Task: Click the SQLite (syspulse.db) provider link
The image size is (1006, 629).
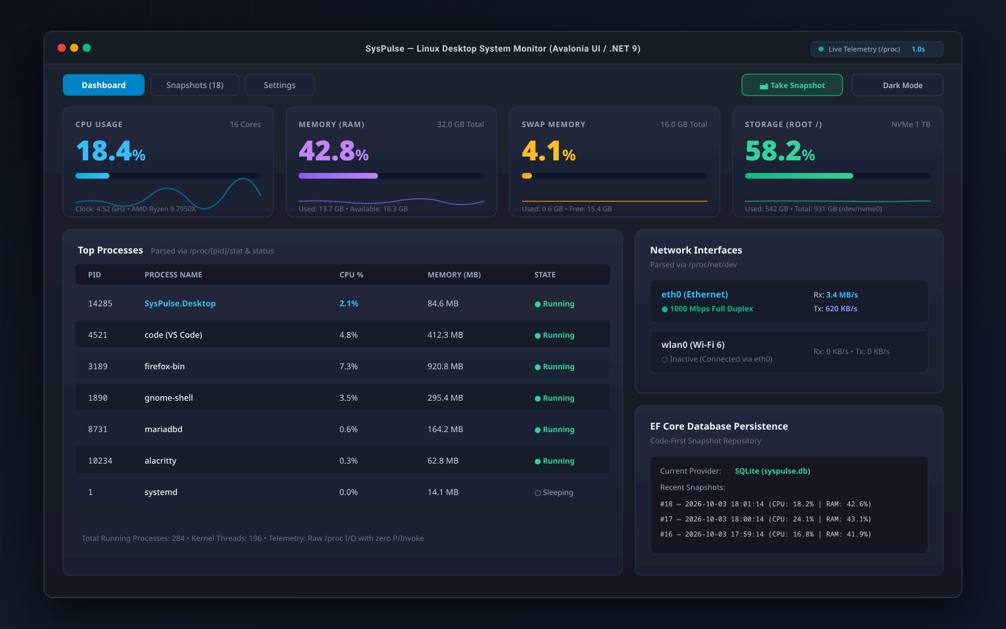Action: point(772,471)
